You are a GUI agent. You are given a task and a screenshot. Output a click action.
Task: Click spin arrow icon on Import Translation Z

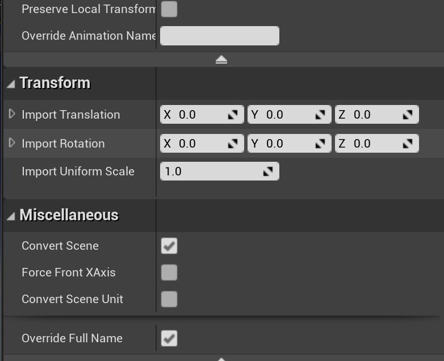coord(408,115)
